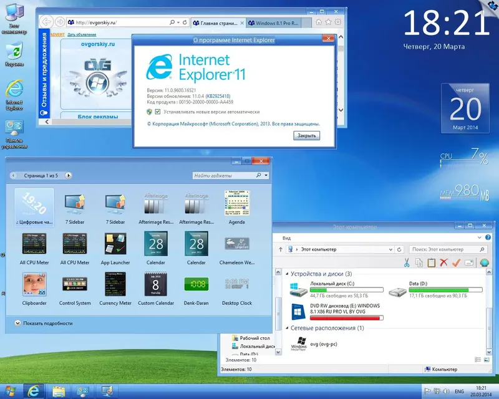Uncheck automatic version installation checkbox
The image size is (499, 399).
(157, 112)
